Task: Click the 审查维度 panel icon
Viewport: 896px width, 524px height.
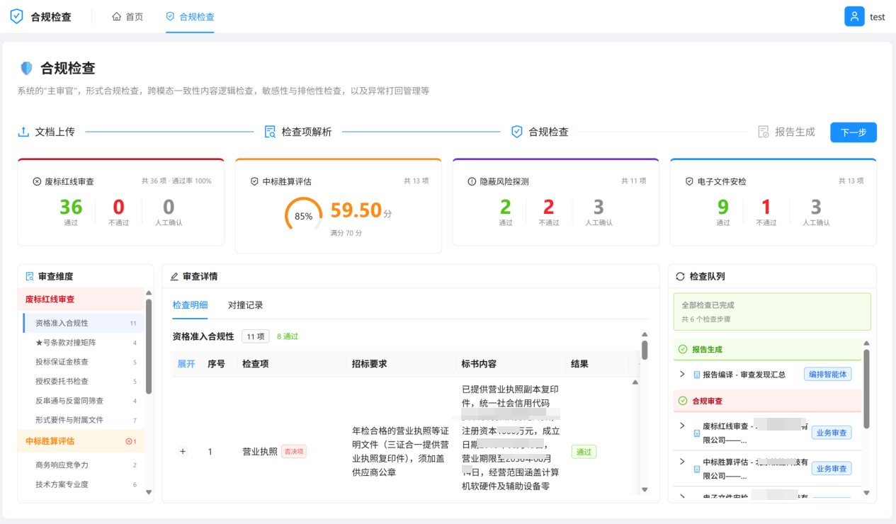Action: [29, 276]
